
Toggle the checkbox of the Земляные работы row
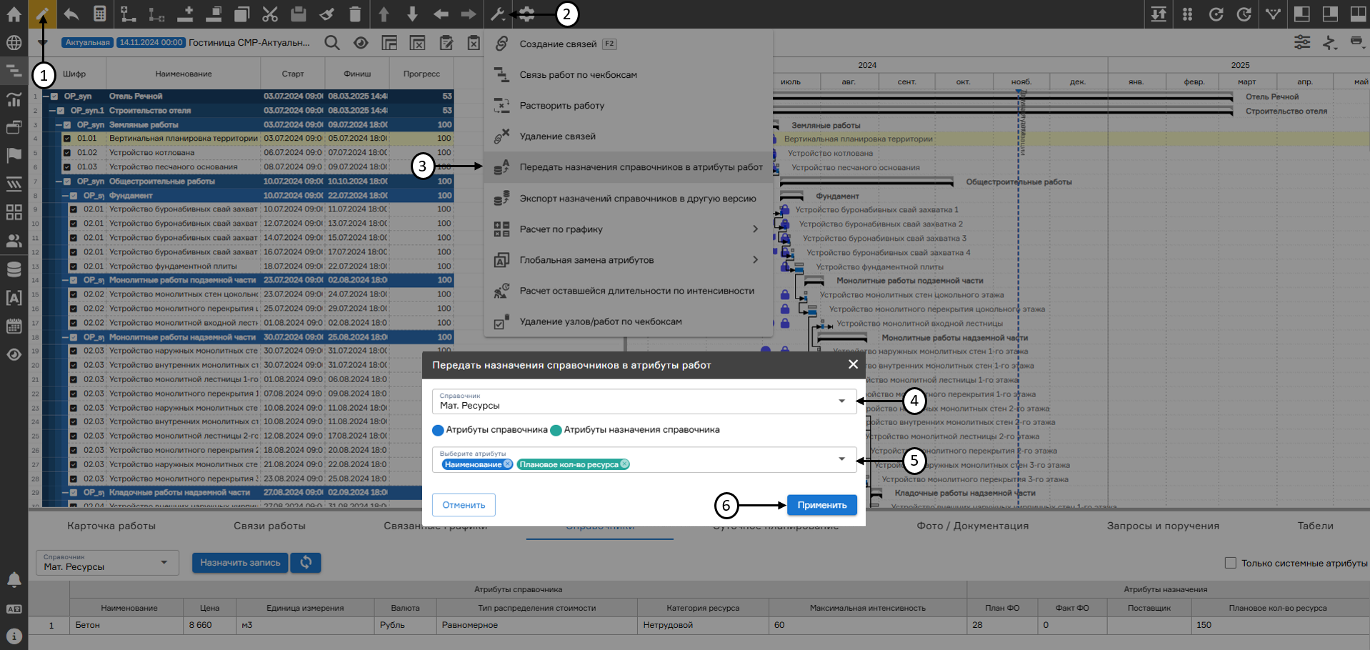pos(67,125)
